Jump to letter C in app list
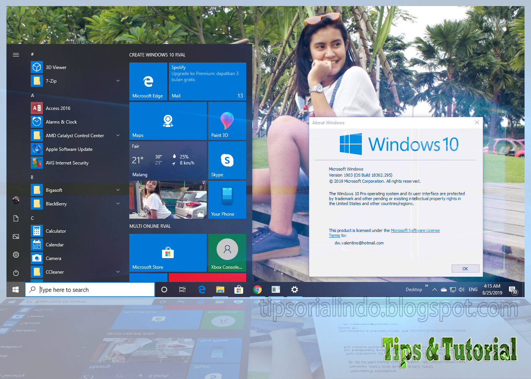This screenshot has width=531, height=379. pos(32,218)
